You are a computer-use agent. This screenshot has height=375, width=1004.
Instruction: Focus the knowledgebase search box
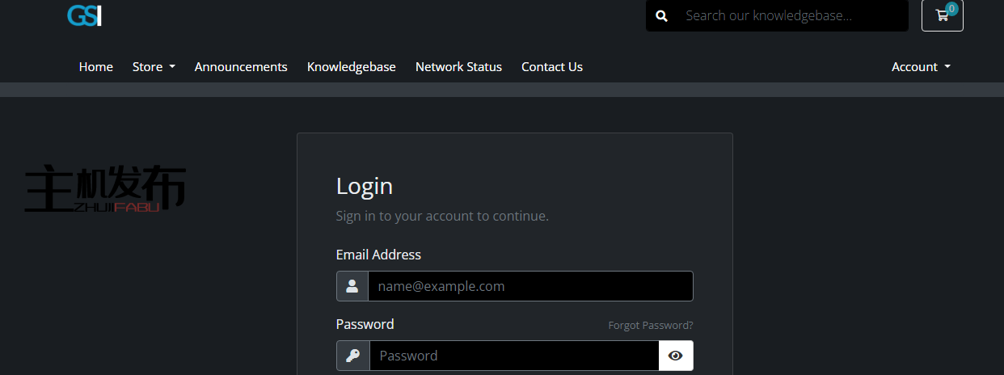point(791,15)
